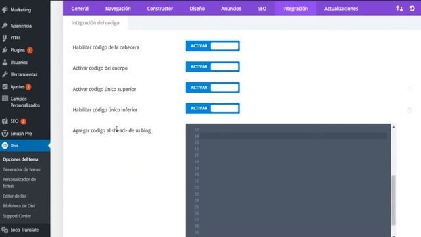
Task: Click the Ajustes notification badge
Action: coord(28,87)
